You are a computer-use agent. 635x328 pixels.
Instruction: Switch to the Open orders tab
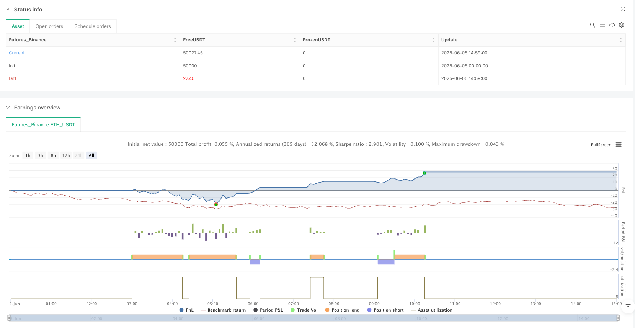(x=49, y=26)
